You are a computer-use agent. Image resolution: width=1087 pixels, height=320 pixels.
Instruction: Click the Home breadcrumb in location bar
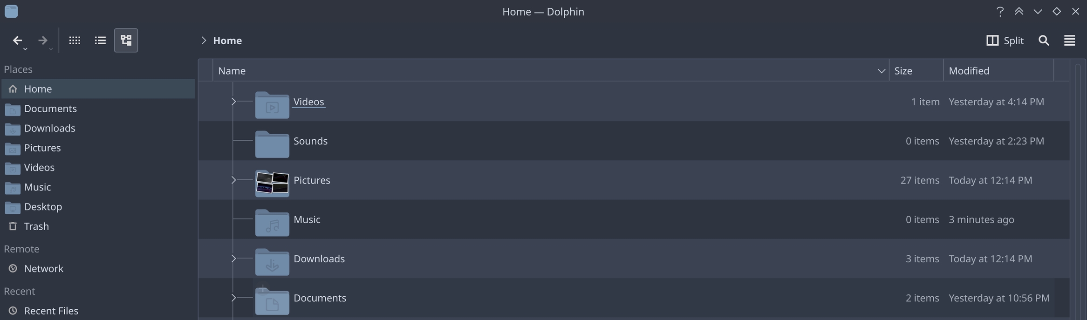[227, 41]
